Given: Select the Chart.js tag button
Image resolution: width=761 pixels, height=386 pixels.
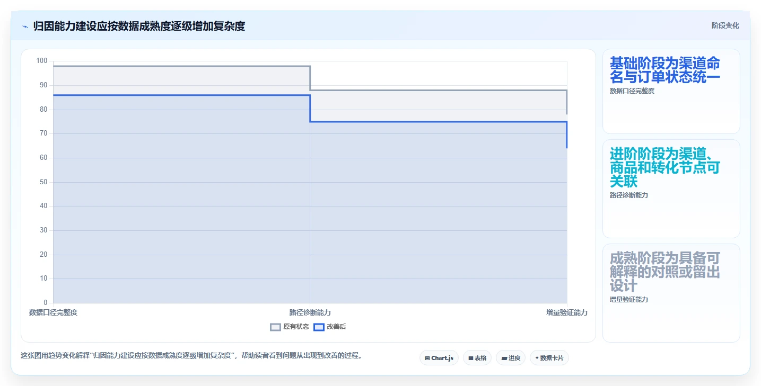Looking at the screenshot, I should coord(439,358).
